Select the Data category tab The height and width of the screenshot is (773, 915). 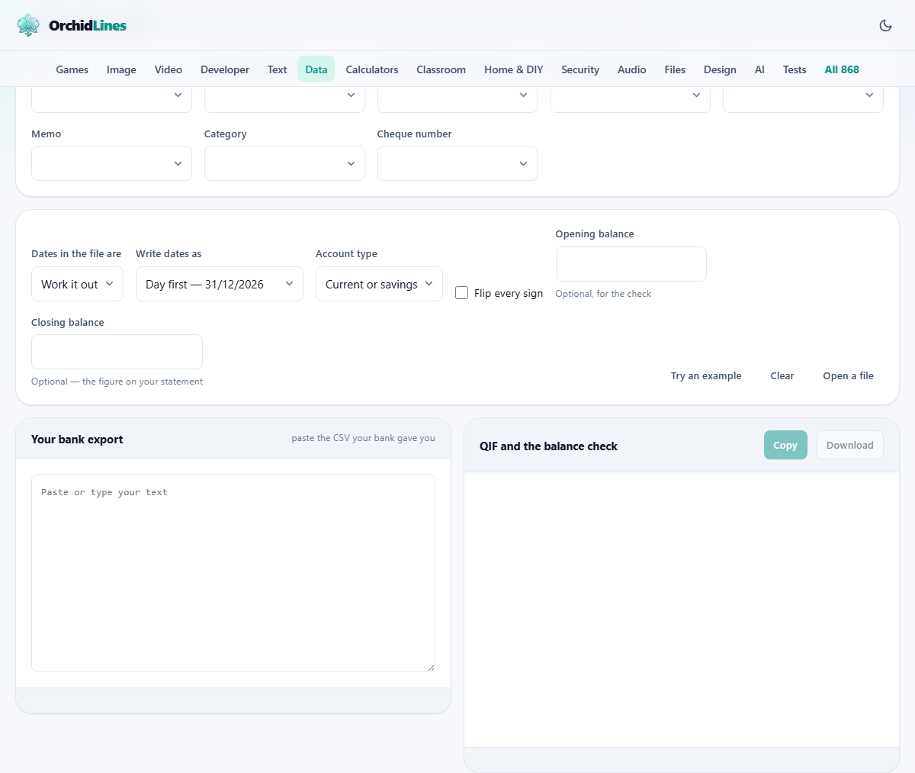pos(316,69)
